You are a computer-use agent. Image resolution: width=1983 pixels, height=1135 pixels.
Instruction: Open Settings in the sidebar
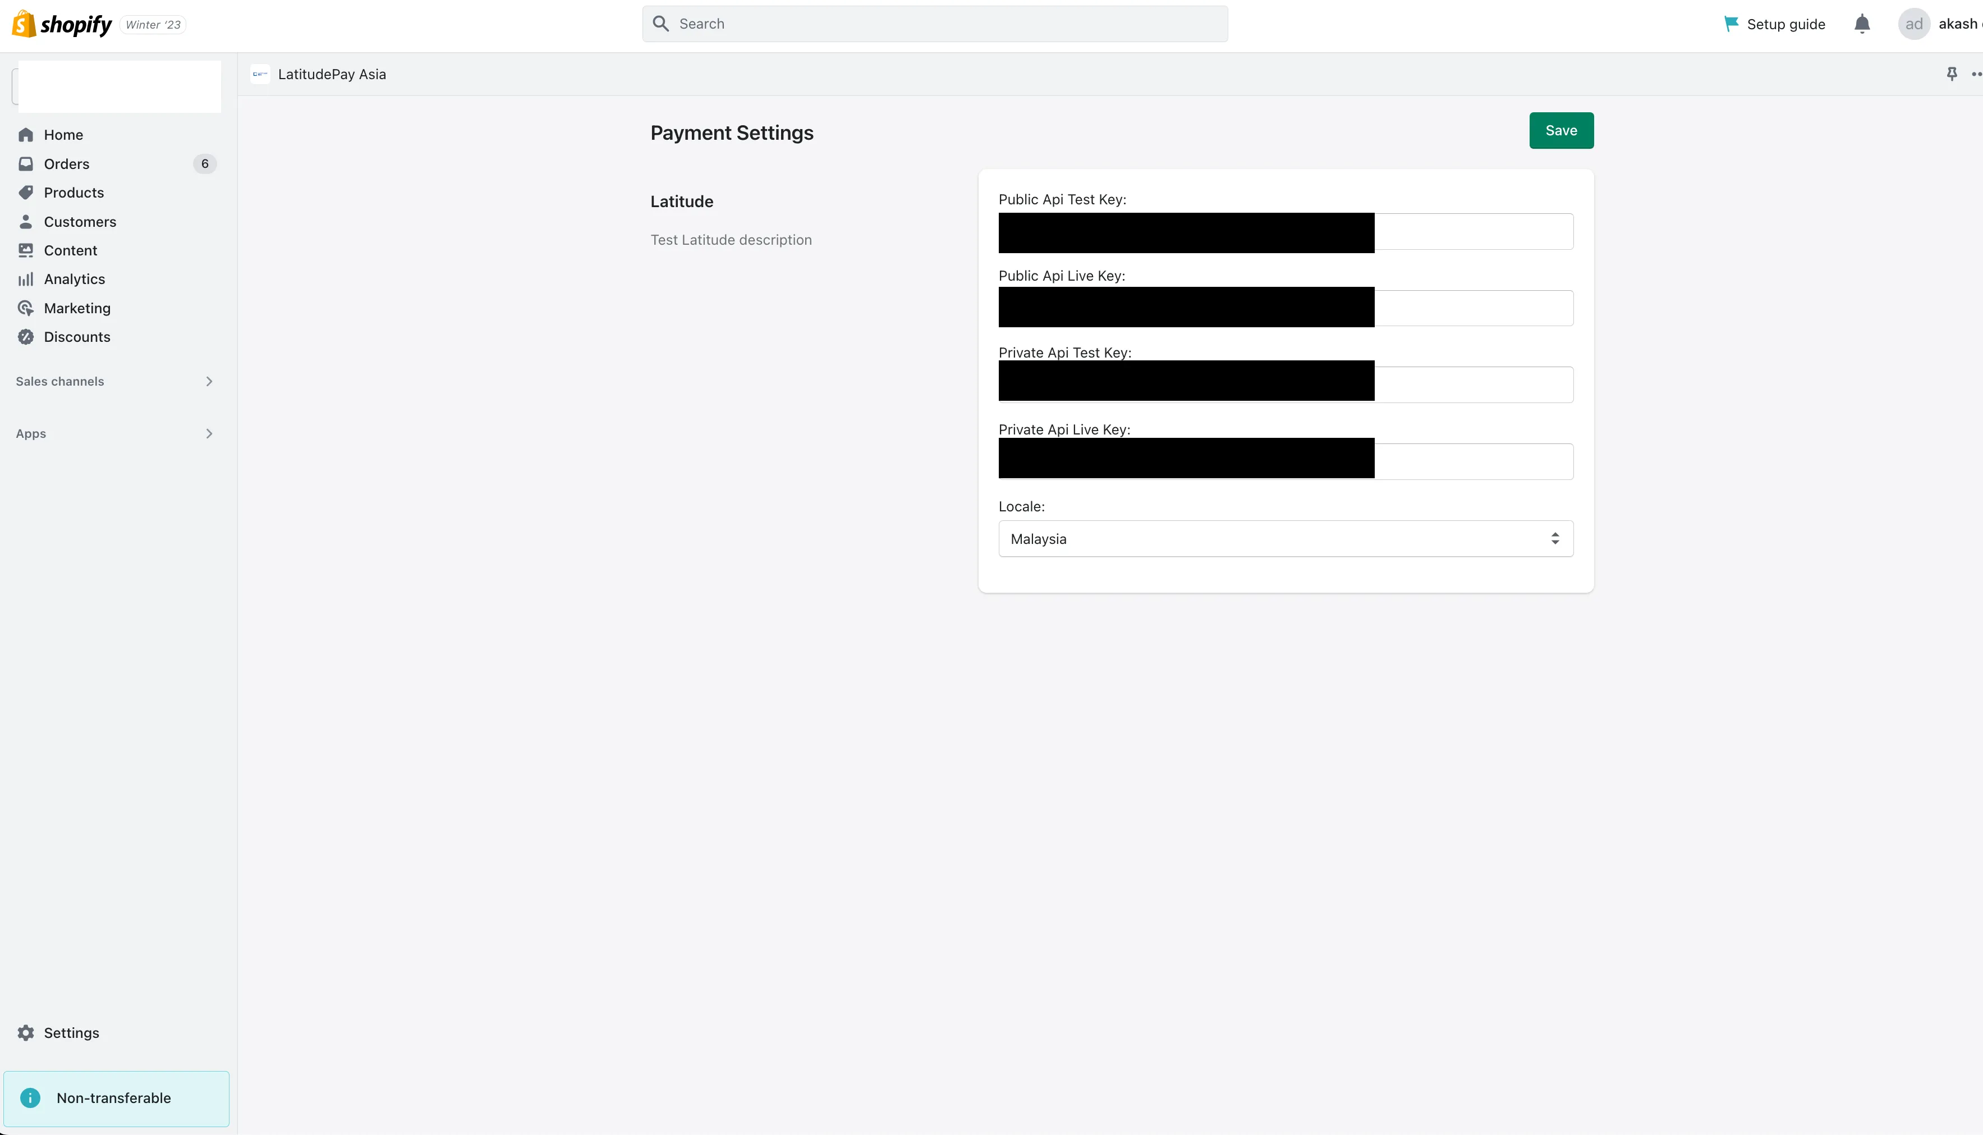(x=117, y=1033)
